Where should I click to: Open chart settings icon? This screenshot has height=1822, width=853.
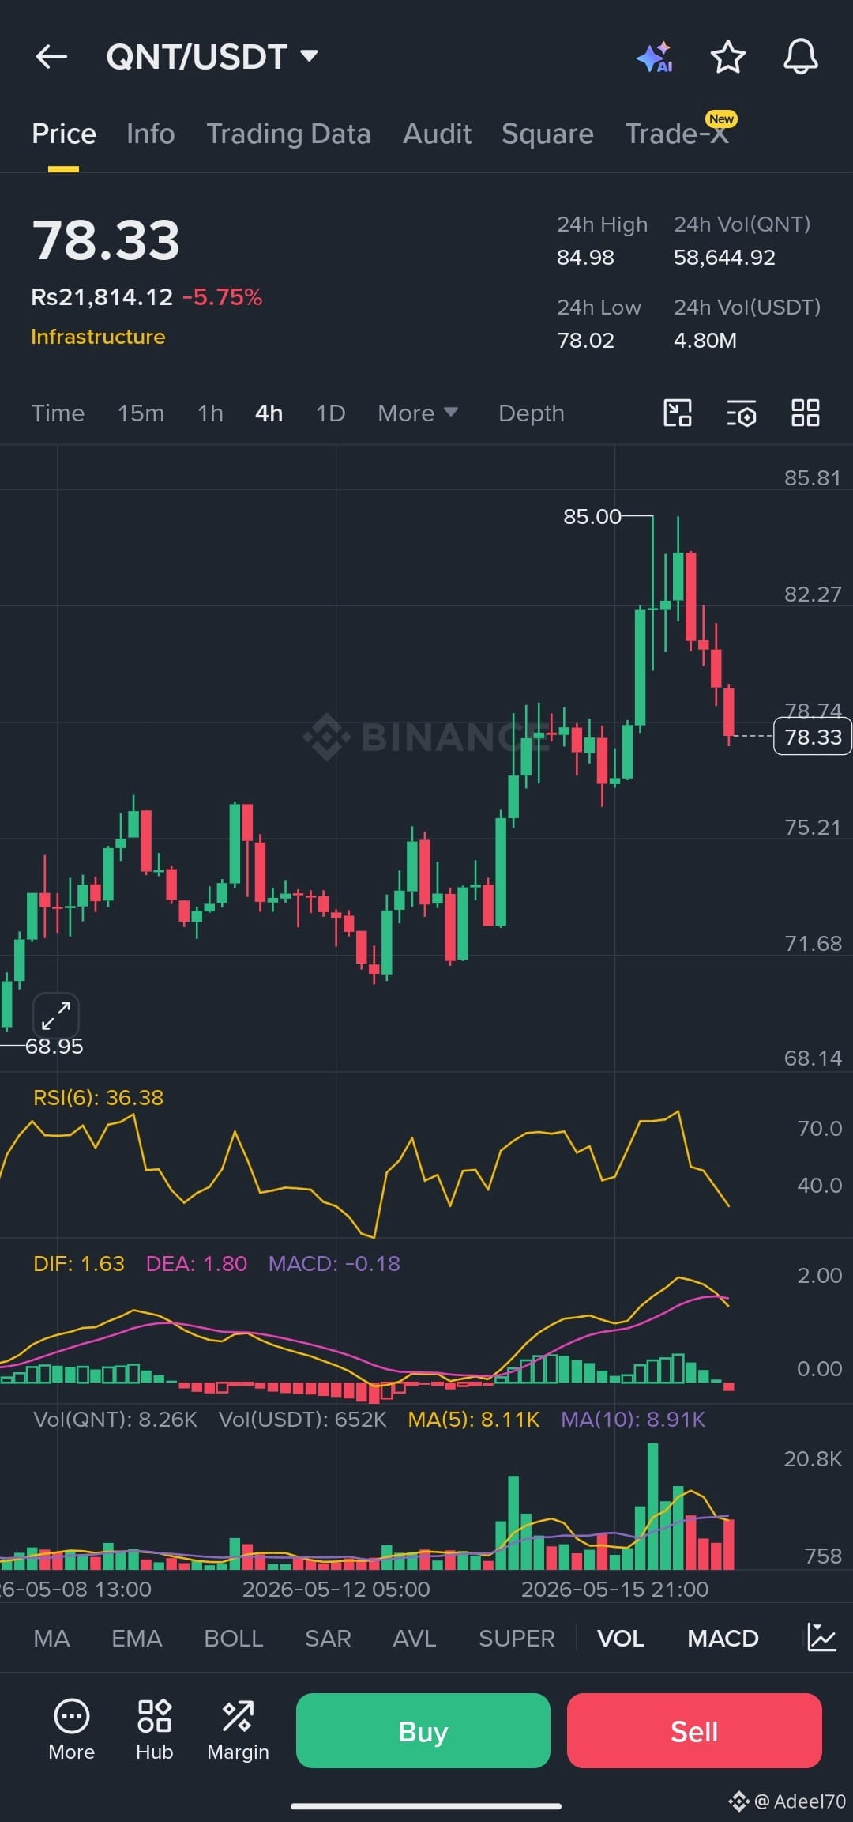pyautogui.click(x=741, y=413)
